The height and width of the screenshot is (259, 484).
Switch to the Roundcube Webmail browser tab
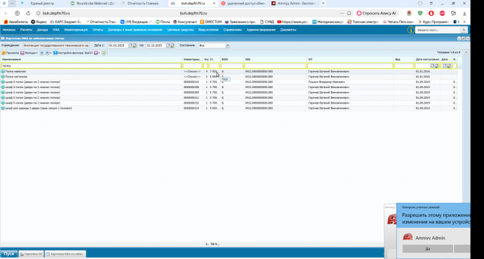pyautogui.click(x=93, y=3)
